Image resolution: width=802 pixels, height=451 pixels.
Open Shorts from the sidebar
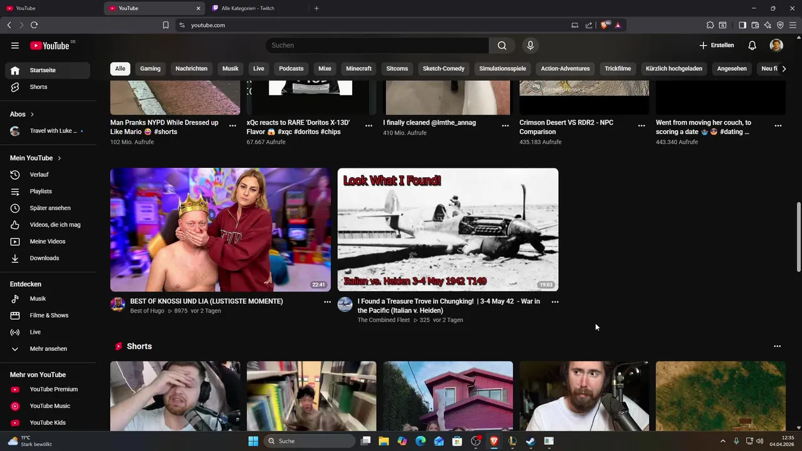coord(47,87)
